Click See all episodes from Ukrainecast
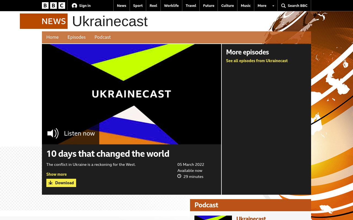The width and height of the screenshot is (353, 220). pos(257,61)
